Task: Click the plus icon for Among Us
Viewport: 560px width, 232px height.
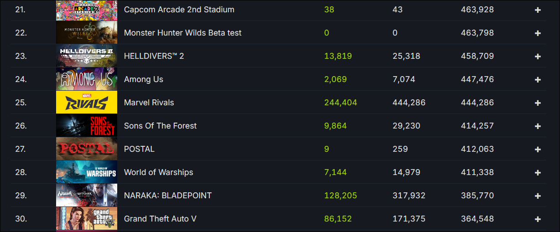Action: click(x=538, y=79)
